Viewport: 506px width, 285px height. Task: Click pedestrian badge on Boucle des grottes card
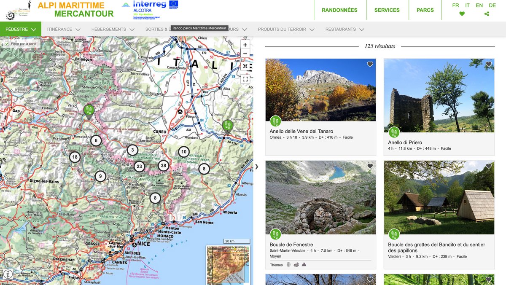[x=394, y=234]
